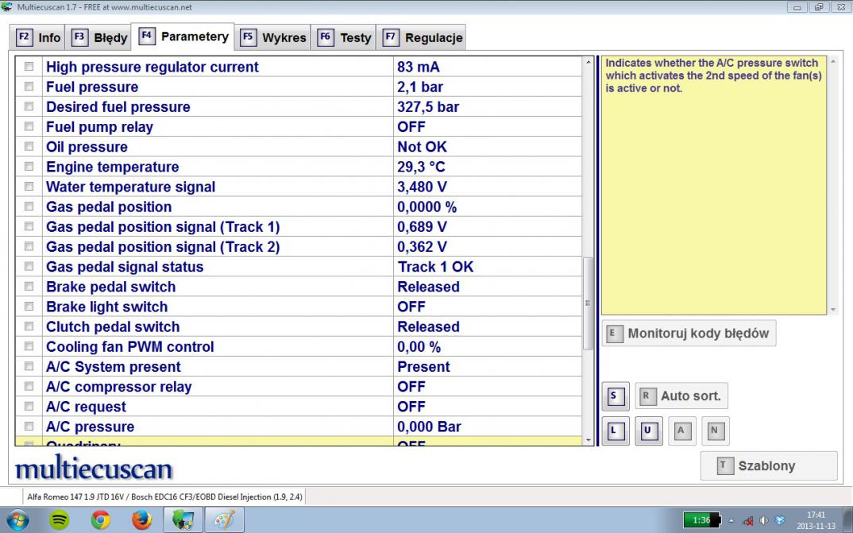Select the A/C request row
The image size is (853, 533).
(299, 406)
